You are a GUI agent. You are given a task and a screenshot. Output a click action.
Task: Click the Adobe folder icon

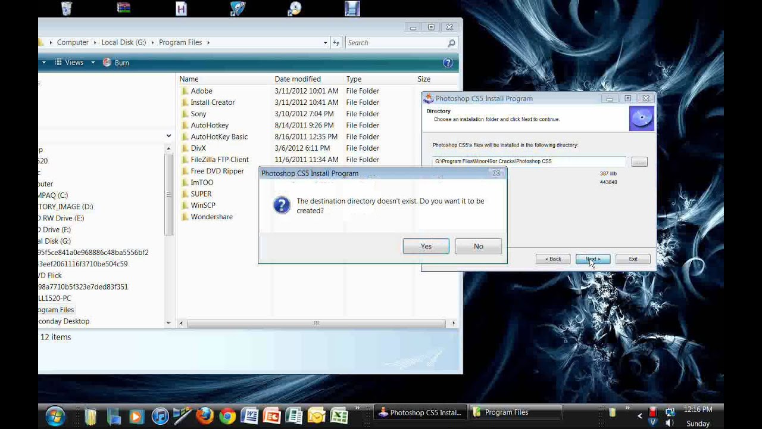(x=185, y=91)
